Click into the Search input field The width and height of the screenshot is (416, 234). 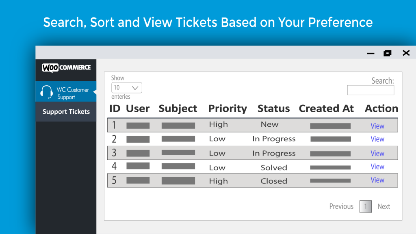(x=370, y=90)
